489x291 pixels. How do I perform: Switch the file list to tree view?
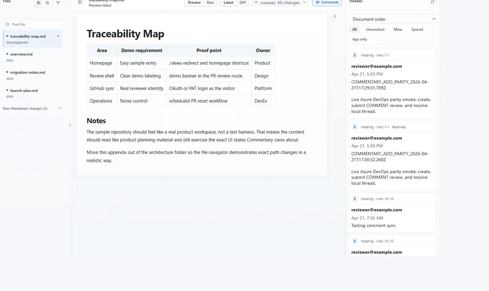click(47, 3)
